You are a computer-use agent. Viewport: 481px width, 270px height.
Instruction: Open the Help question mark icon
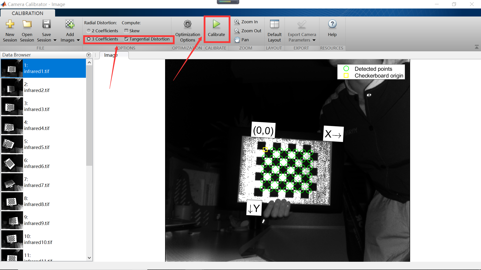(x=332, y=24)
